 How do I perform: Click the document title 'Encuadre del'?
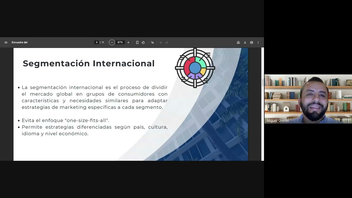click(20, 42)
